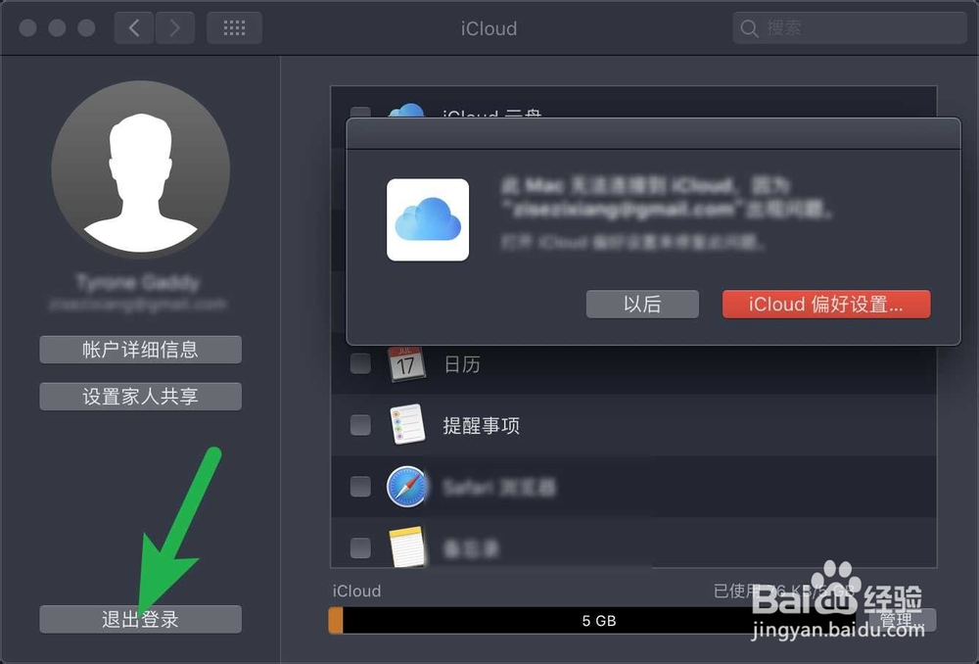Go forward with the right chevron button
Viewport: 979px width, 664px height.
175,28
